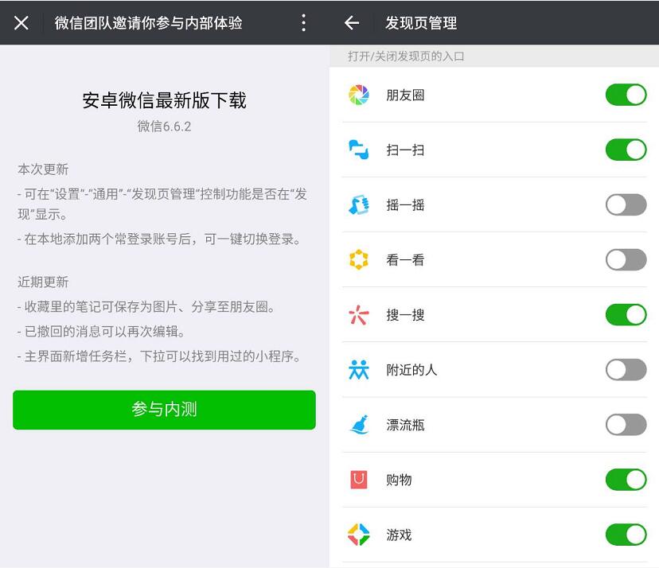Screen dimensions: 659x568
Task: Click the line about 收藏里的笔记
Action: pos(146,307)
